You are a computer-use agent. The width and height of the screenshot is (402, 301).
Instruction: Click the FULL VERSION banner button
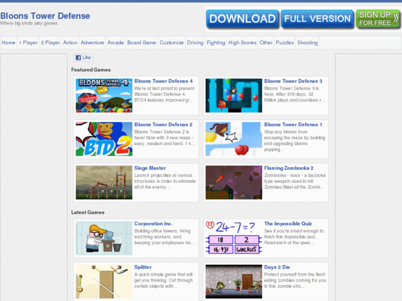coord(317,19)
